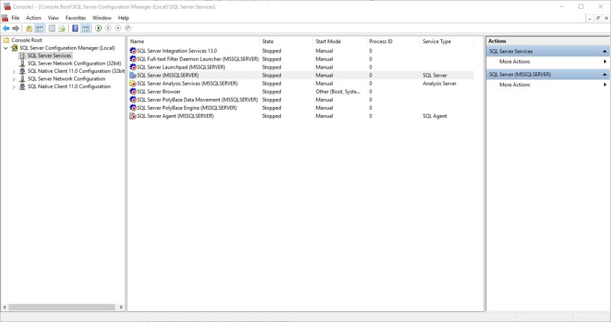Sort list by State column header
The width and height of the screenshot is (611, 322).
[286, 41]
